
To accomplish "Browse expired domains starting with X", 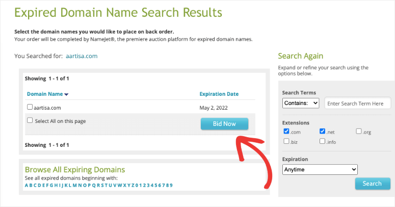I will (125, 185).
